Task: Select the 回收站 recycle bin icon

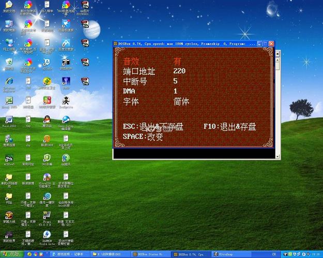Action: 9,64
